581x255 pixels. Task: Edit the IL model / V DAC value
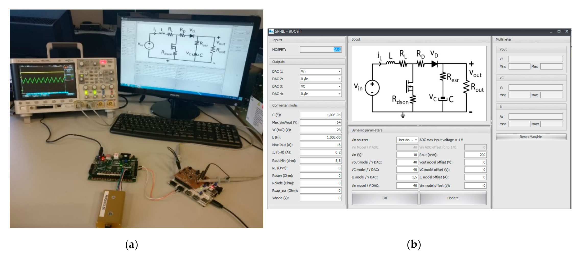pyautogui.click(x=407, y=177)
